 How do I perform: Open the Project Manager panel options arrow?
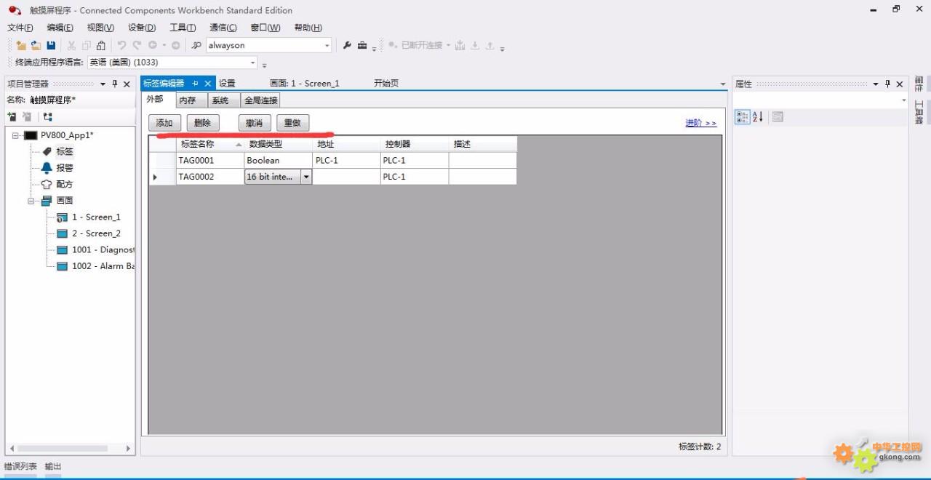click(x=103, y=84)
